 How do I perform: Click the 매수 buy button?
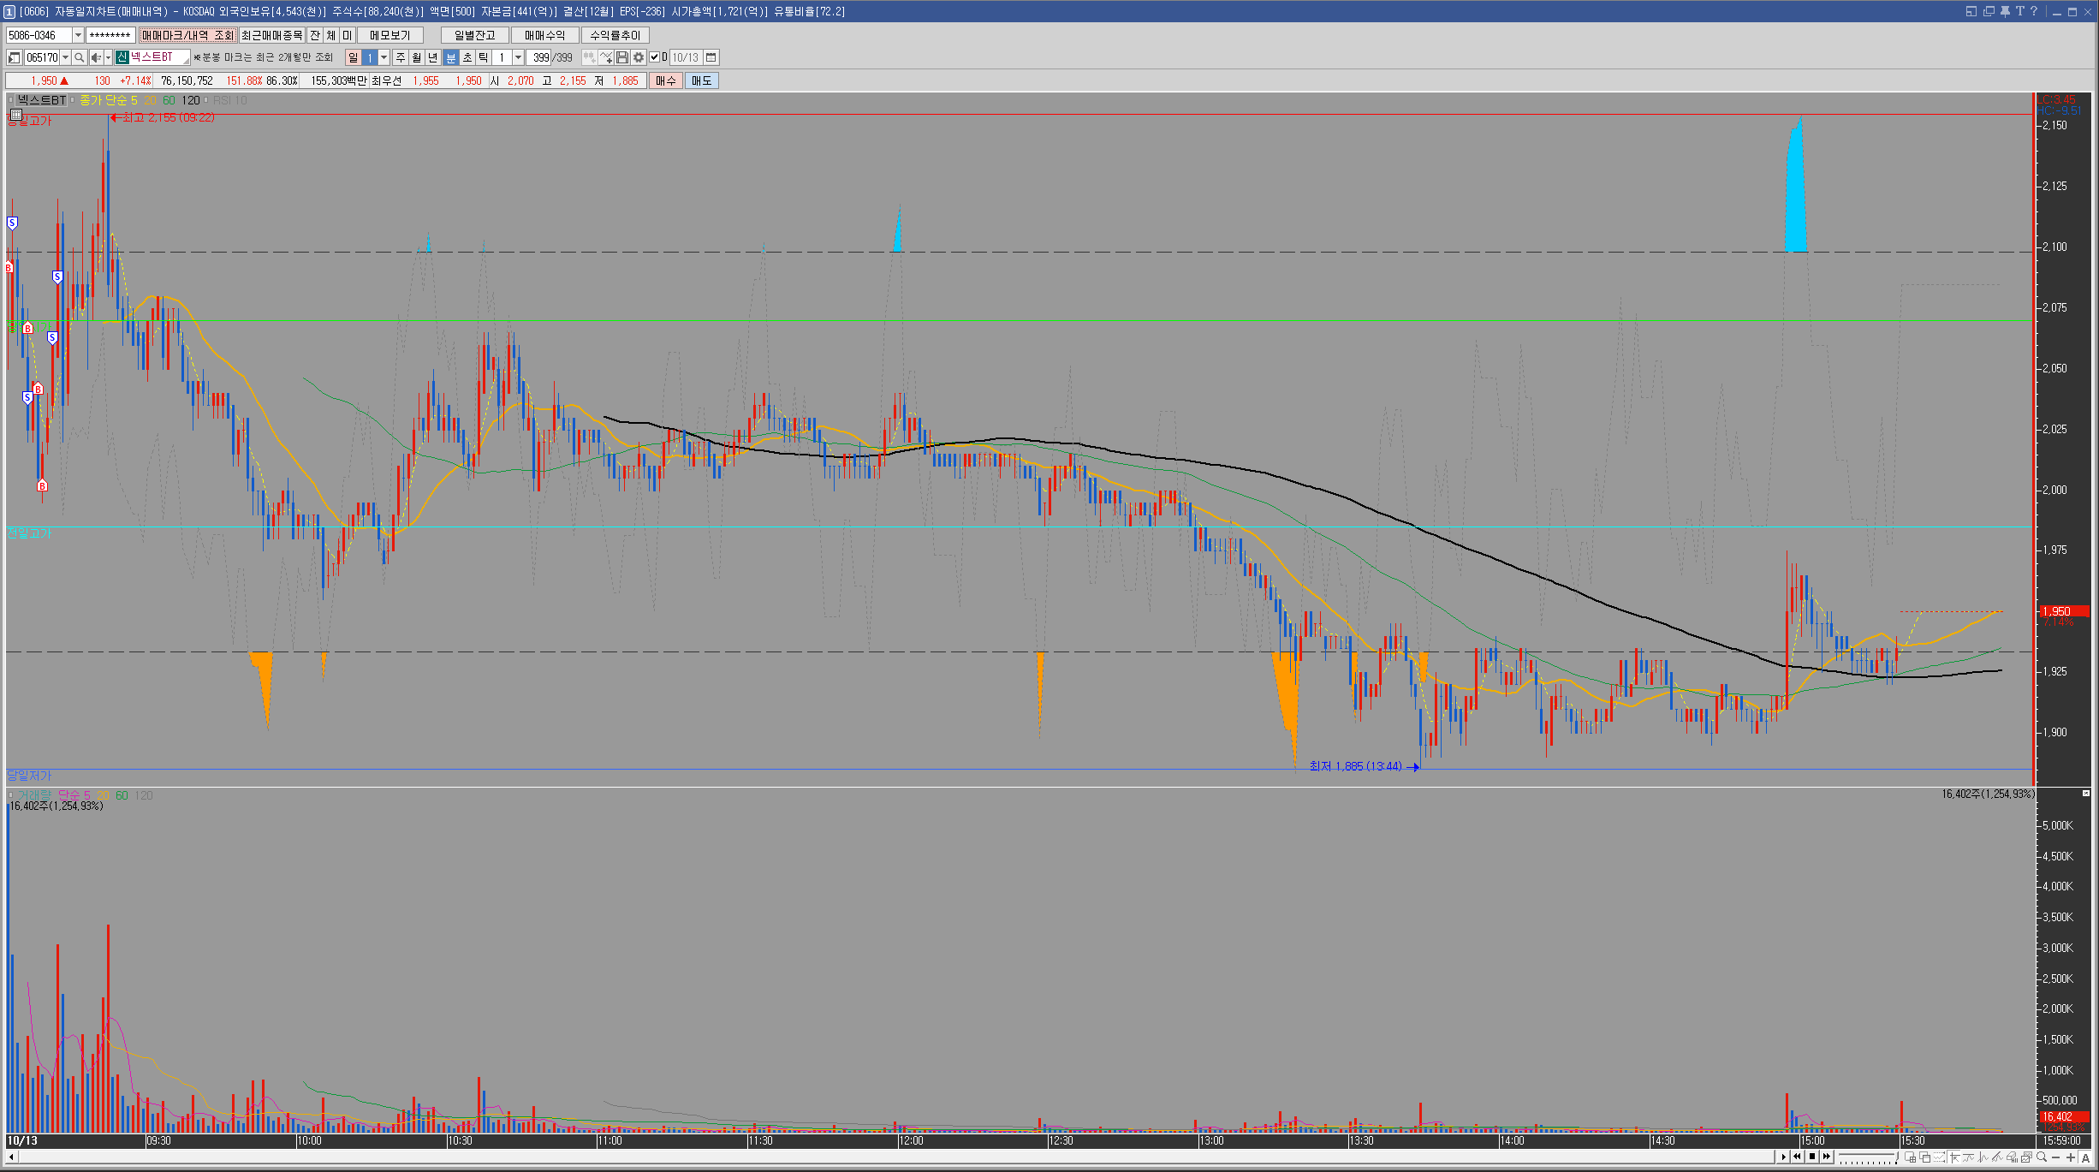(665, 80)
